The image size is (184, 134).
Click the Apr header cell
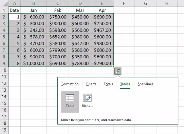click(x=102, y=10)
